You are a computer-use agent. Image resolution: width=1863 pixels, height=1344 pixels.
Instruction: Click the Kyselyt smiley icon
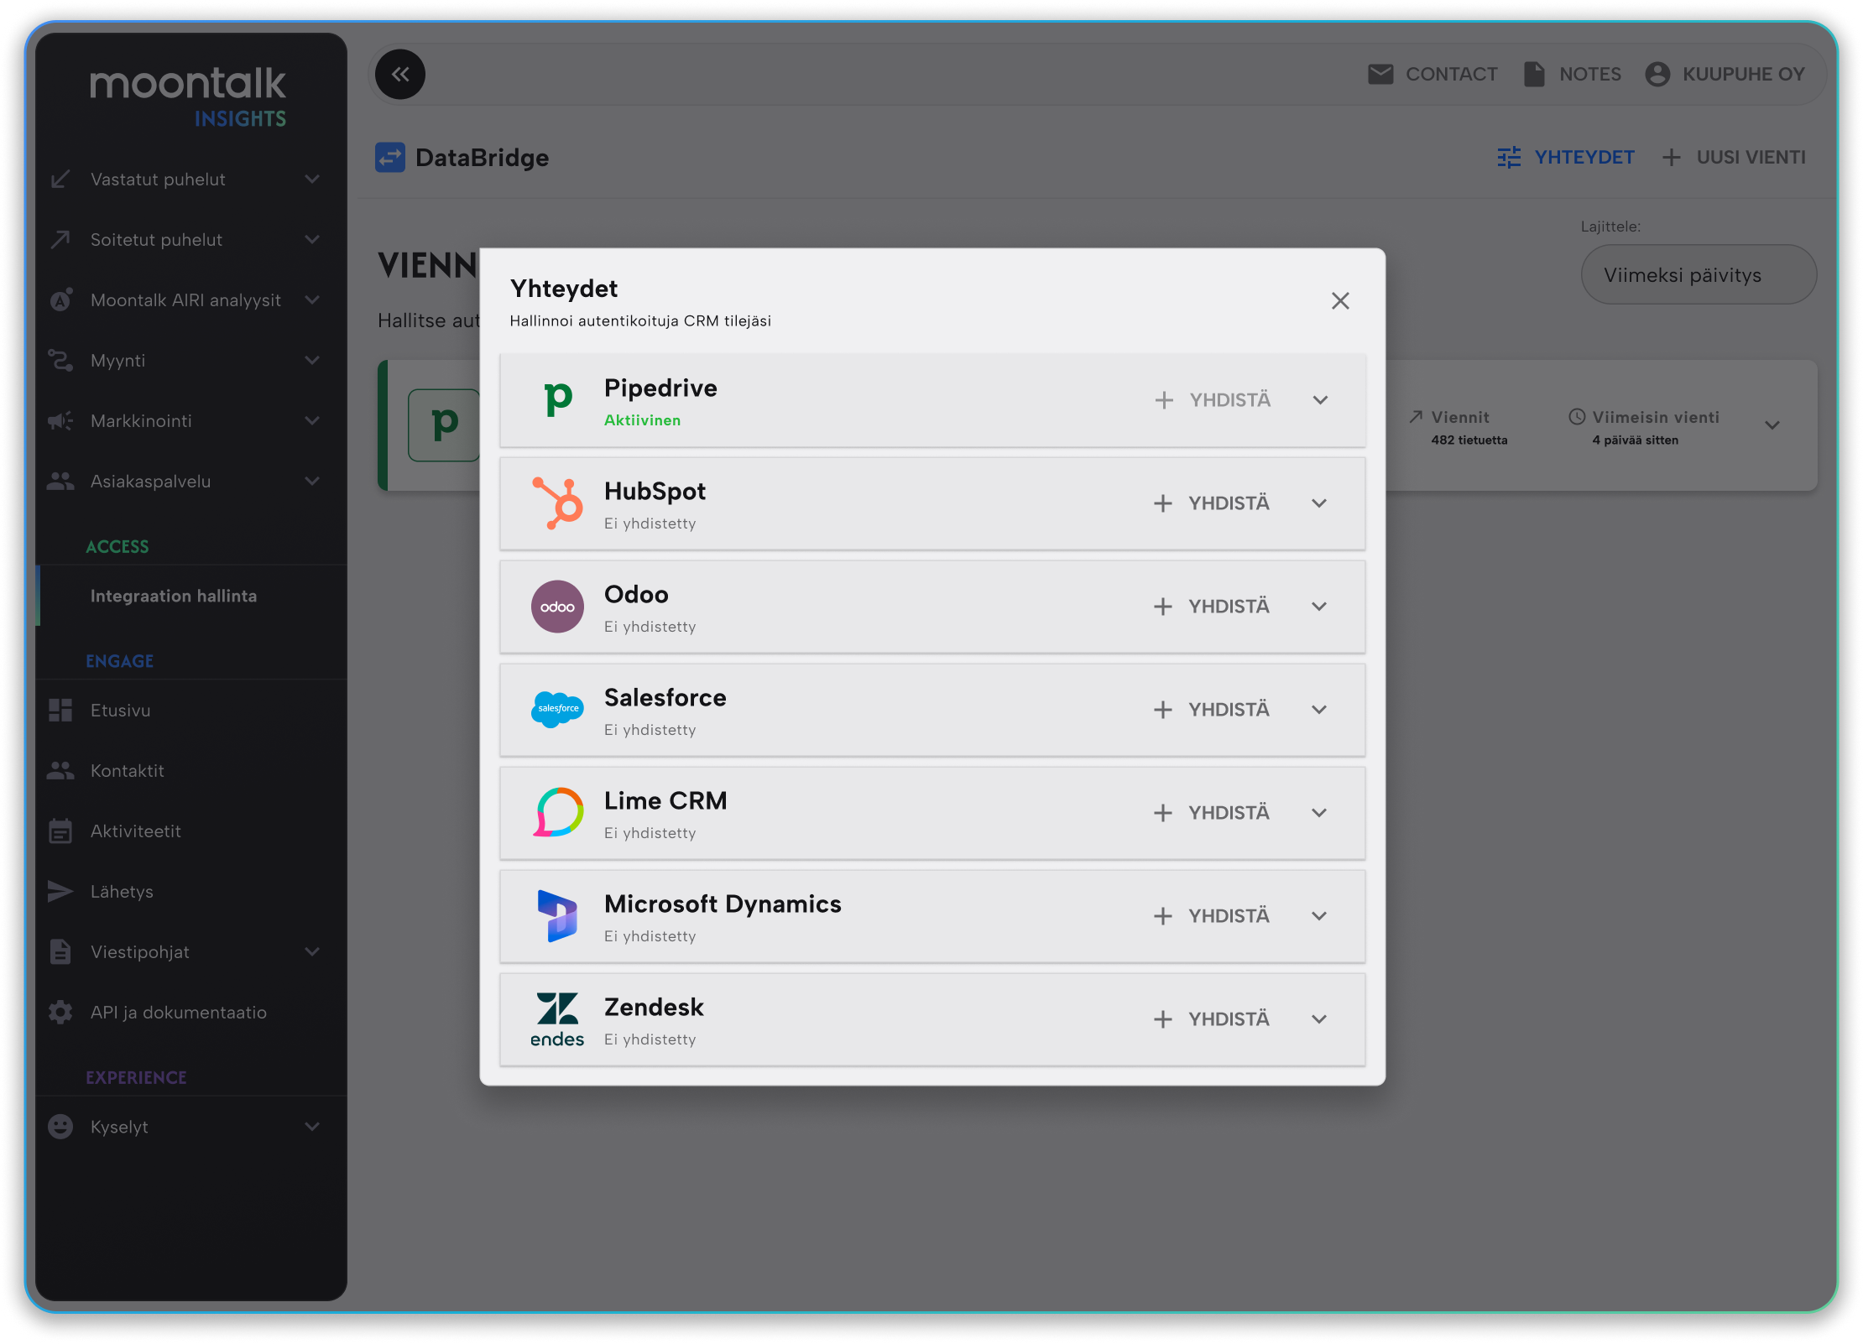60,1126
